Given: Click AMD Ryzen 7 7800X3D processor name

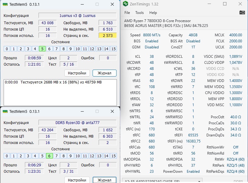Looking at the screenshot, I should (157, 21).
